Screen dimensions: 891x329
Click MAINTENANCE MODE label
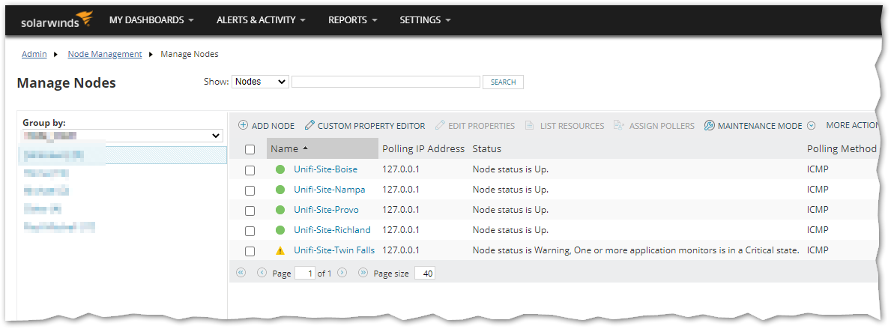[x=760, y=126]
